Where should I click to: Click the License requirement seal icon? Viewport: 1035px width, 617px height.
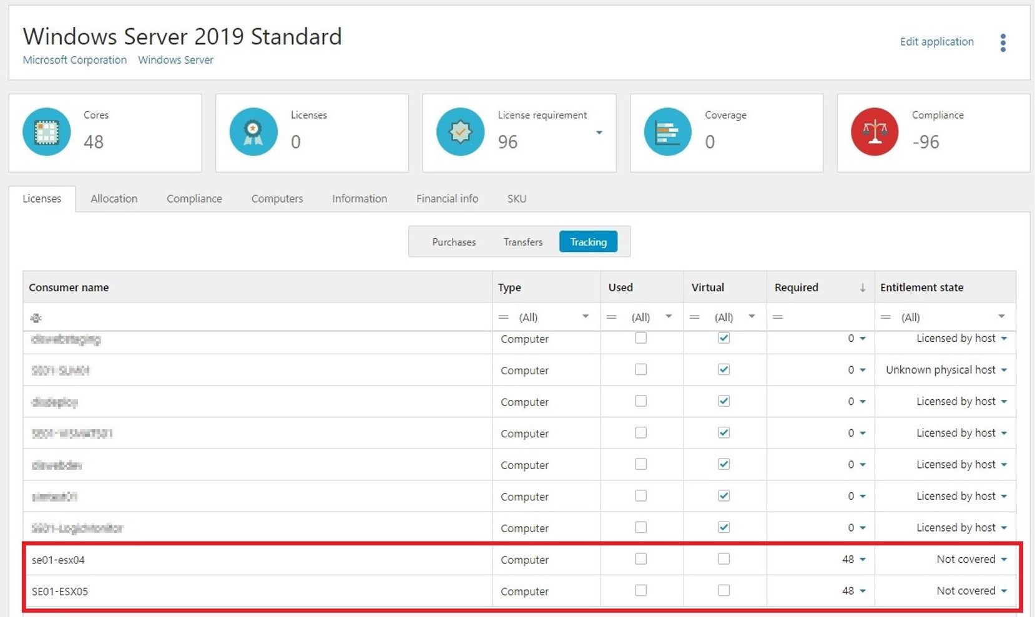click(461, 132)
